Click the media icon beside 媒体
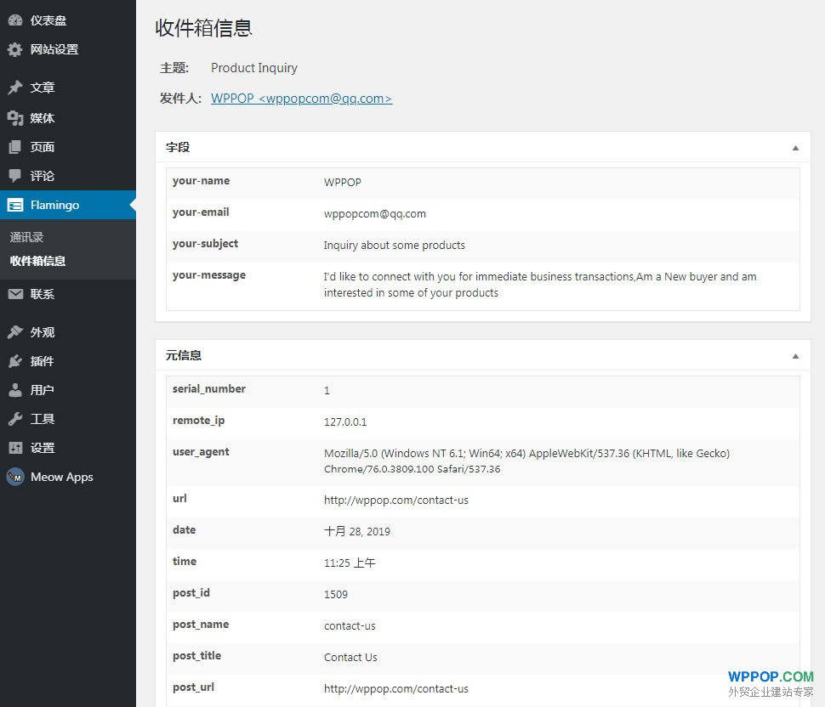 [x=15, y=118]
